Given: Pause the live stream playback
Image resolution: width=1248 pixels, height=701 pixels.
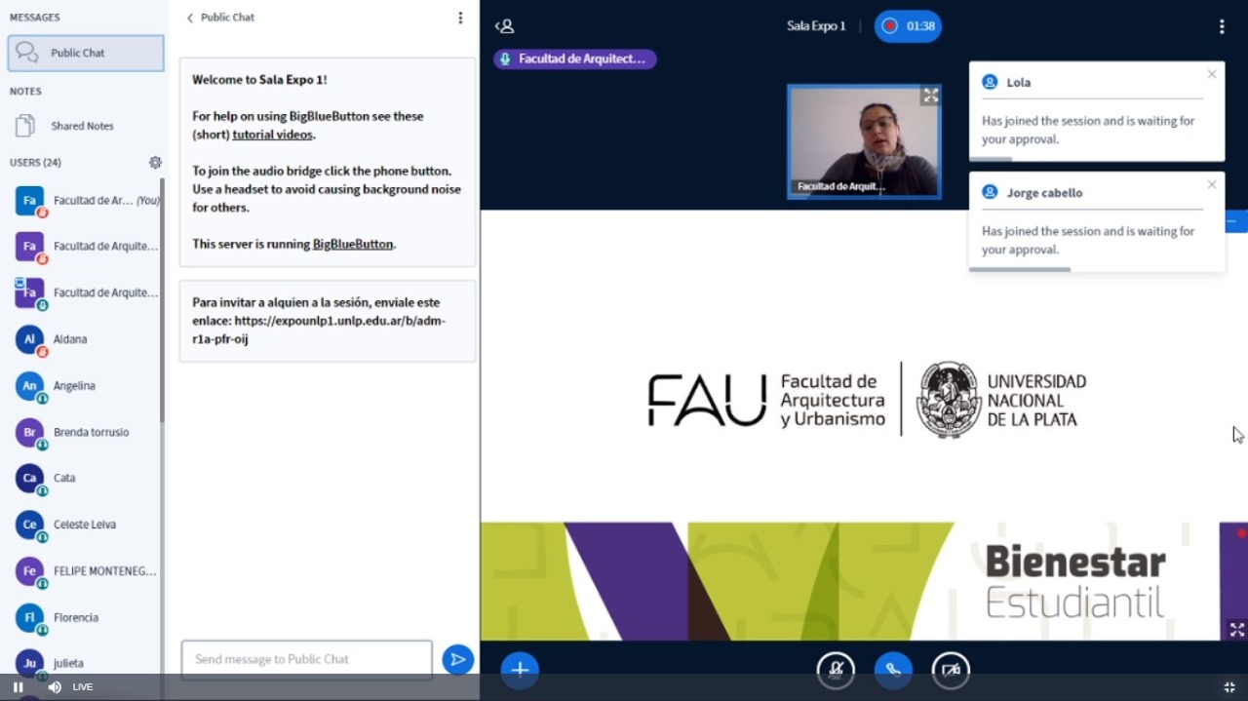Looking at the screenshot, I should point(18,687).
